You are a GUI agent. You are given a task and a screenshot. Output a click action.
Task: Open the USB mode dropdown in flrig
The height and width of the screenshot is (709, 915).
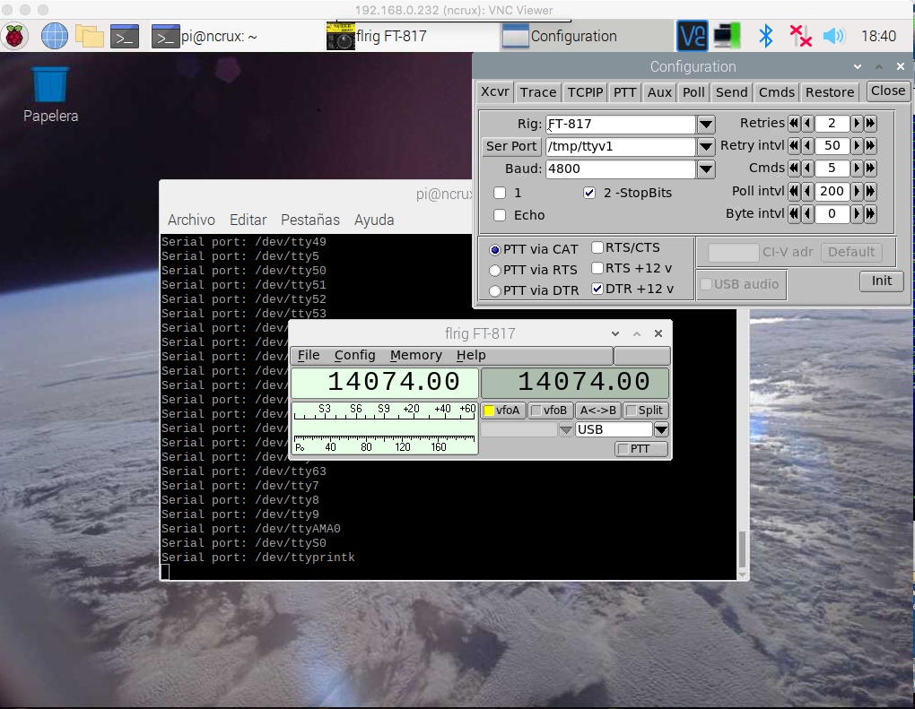pos(660,429)
